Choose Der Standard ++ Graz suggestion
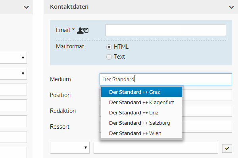Image resolution: width=238 pixels, height=158 pixels. (142, 92)
